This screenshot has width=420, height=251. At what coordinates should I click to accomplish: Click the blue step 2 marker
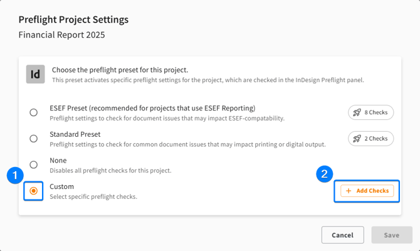point(324,174)
